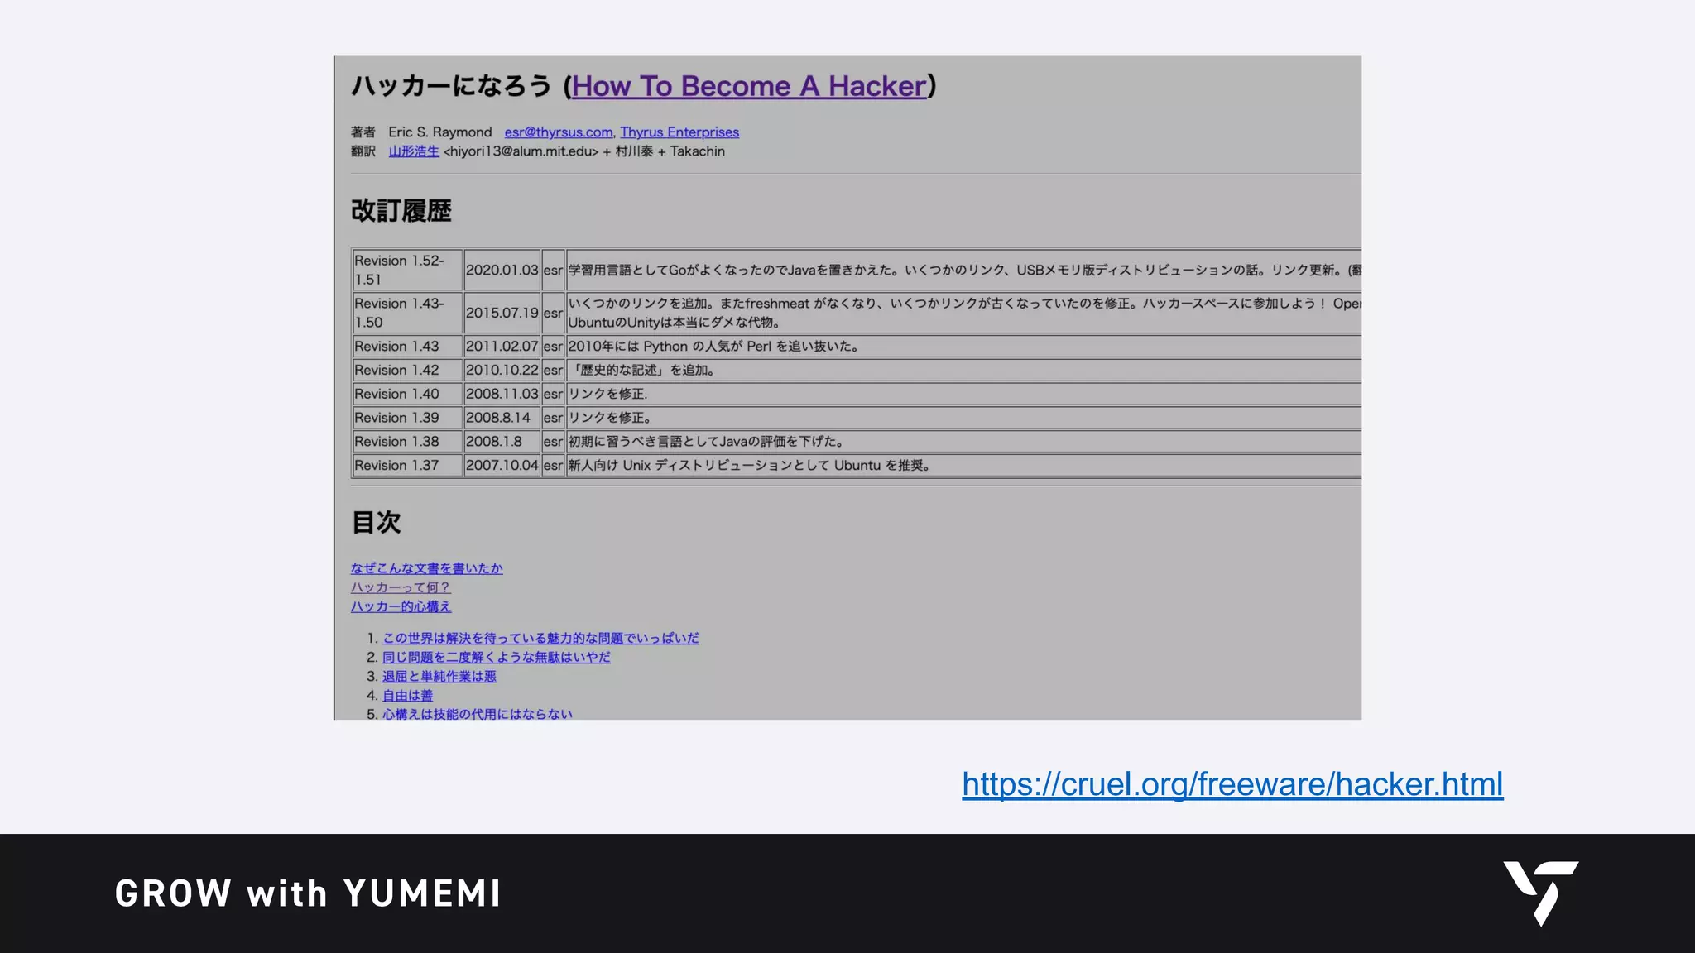Select the Revision 1.42 cell
The image size is (1695, 953).
[407, 370]
